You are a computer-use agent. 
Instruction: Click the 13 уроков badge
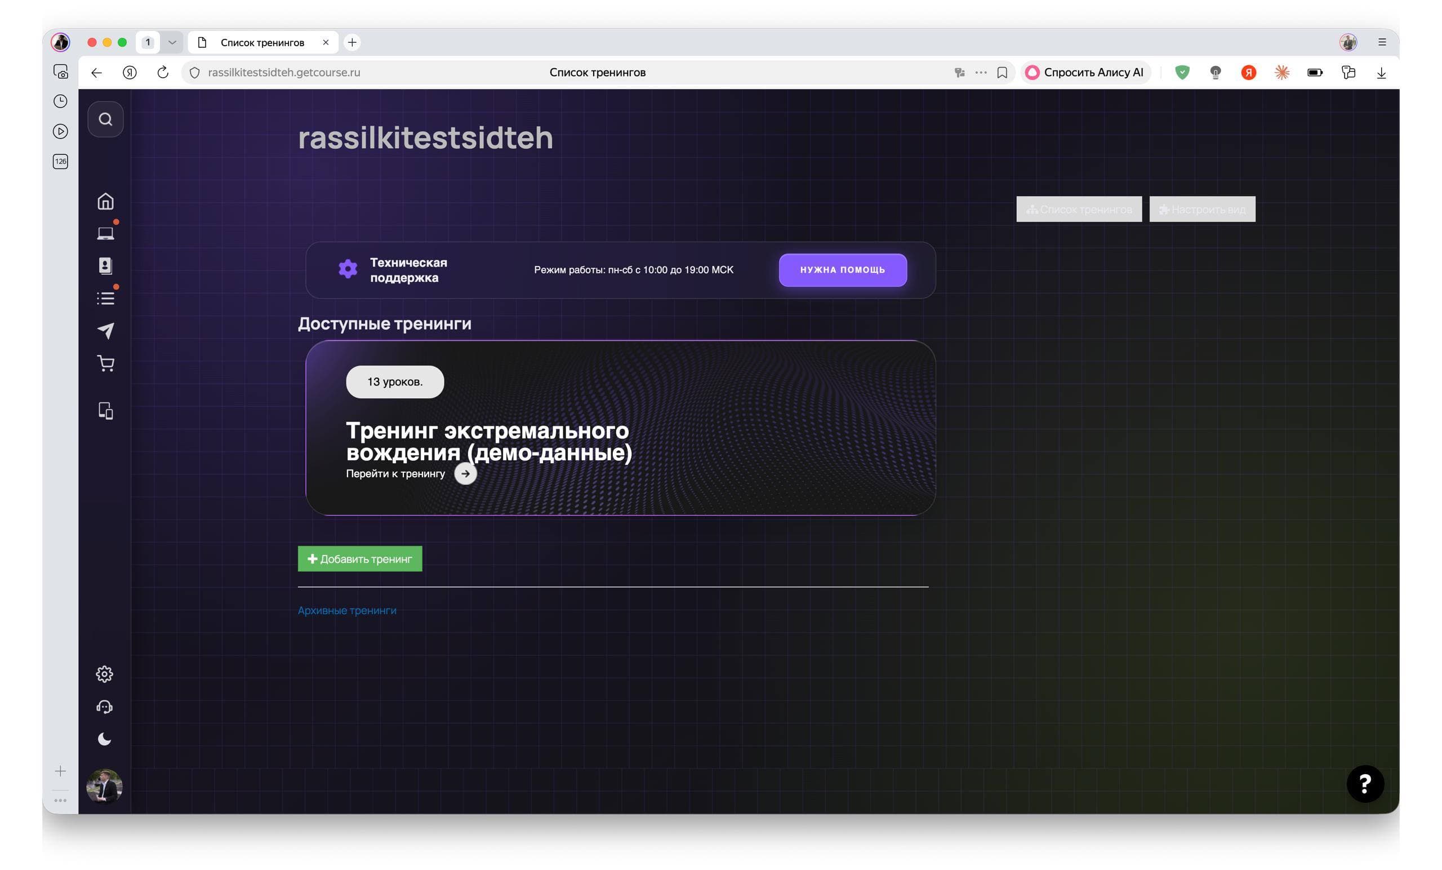coord(395,381)
